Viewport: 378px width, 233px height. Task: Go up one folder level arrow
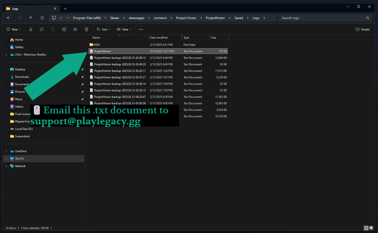point(31,18)
